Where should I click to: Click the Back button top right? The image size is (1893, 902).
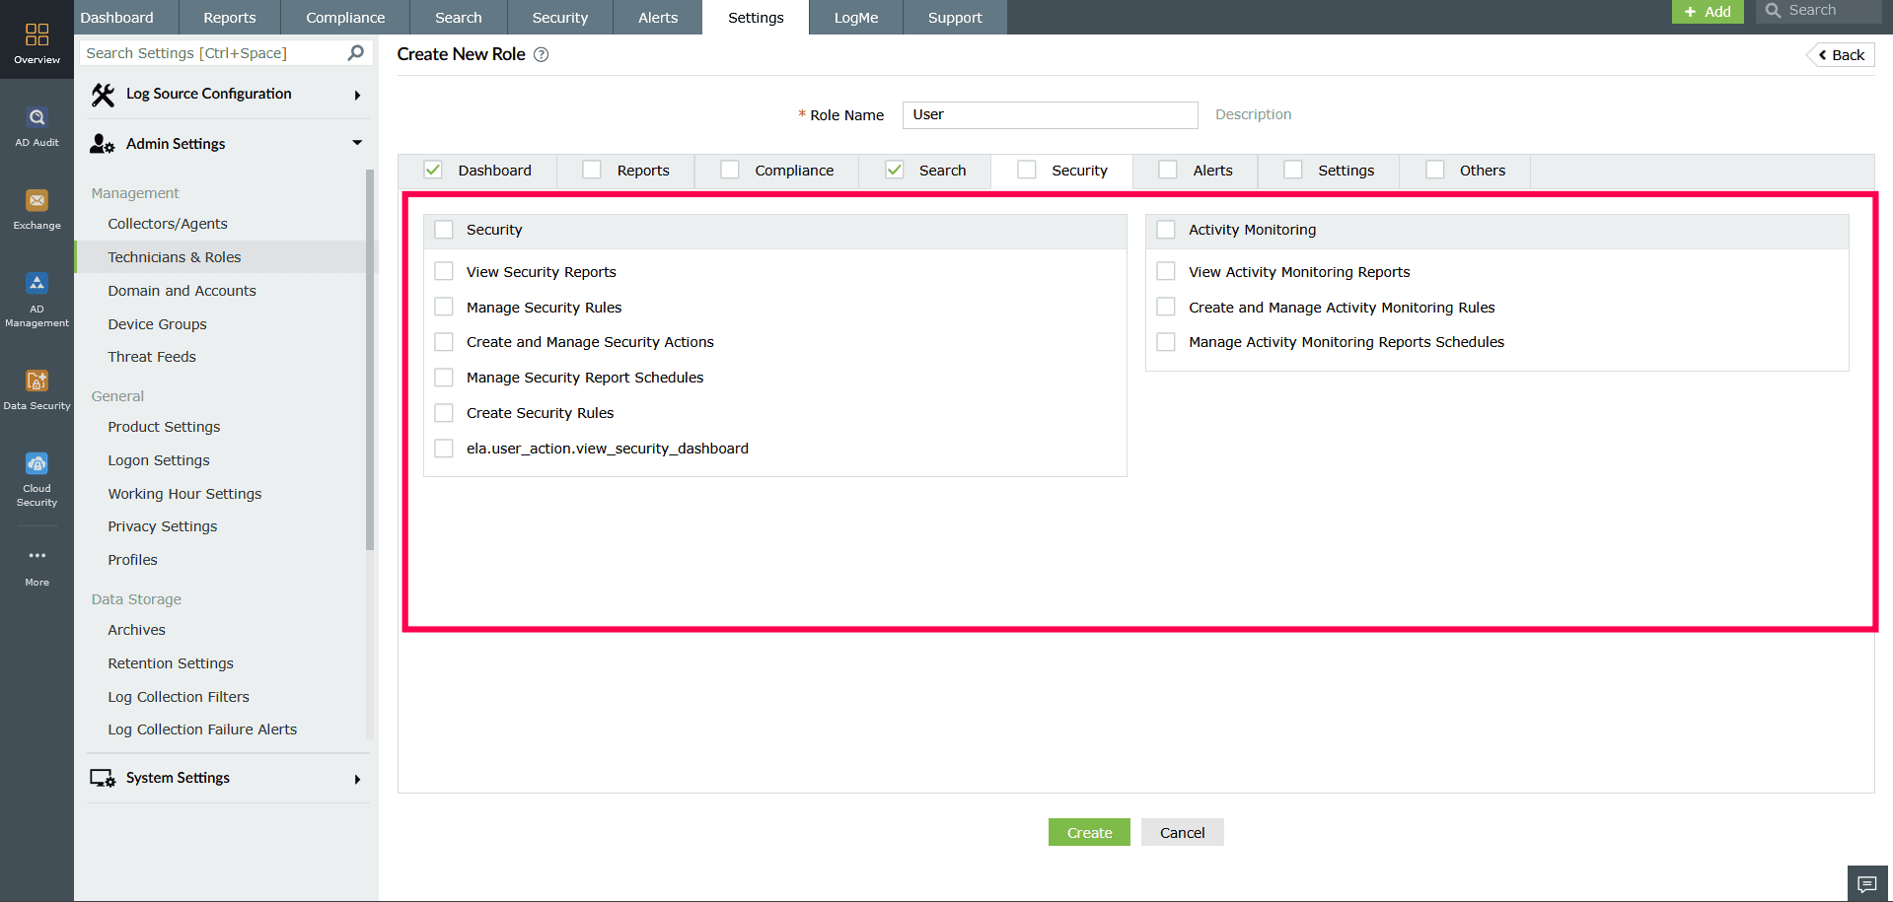pyautogui.click(x=1840, y=54)
